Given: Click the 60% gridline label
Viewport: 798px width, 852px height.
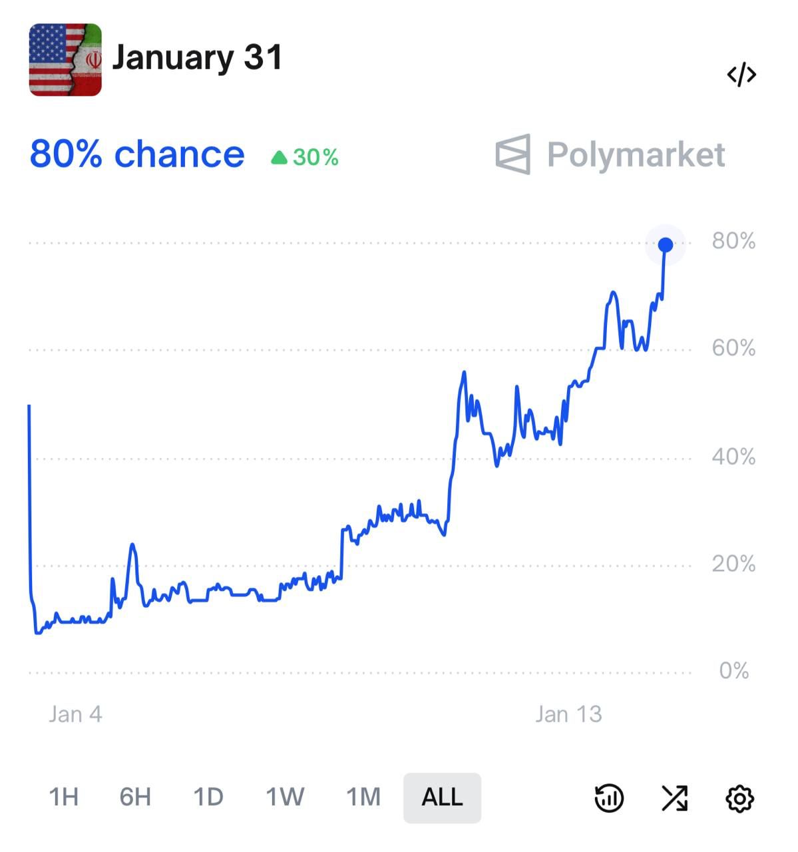Looking at the screenshot, I should point(733,348).
